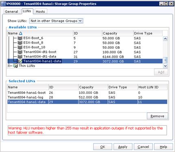Click Host LUN ID value 11
Viewport: 175px width, 152px height.
(140, 102)
